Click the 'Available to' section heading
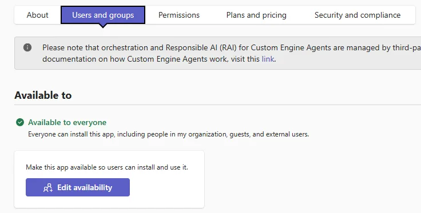Image resolution: width=421 pixels, height=213 pixels. click(43, 95)
